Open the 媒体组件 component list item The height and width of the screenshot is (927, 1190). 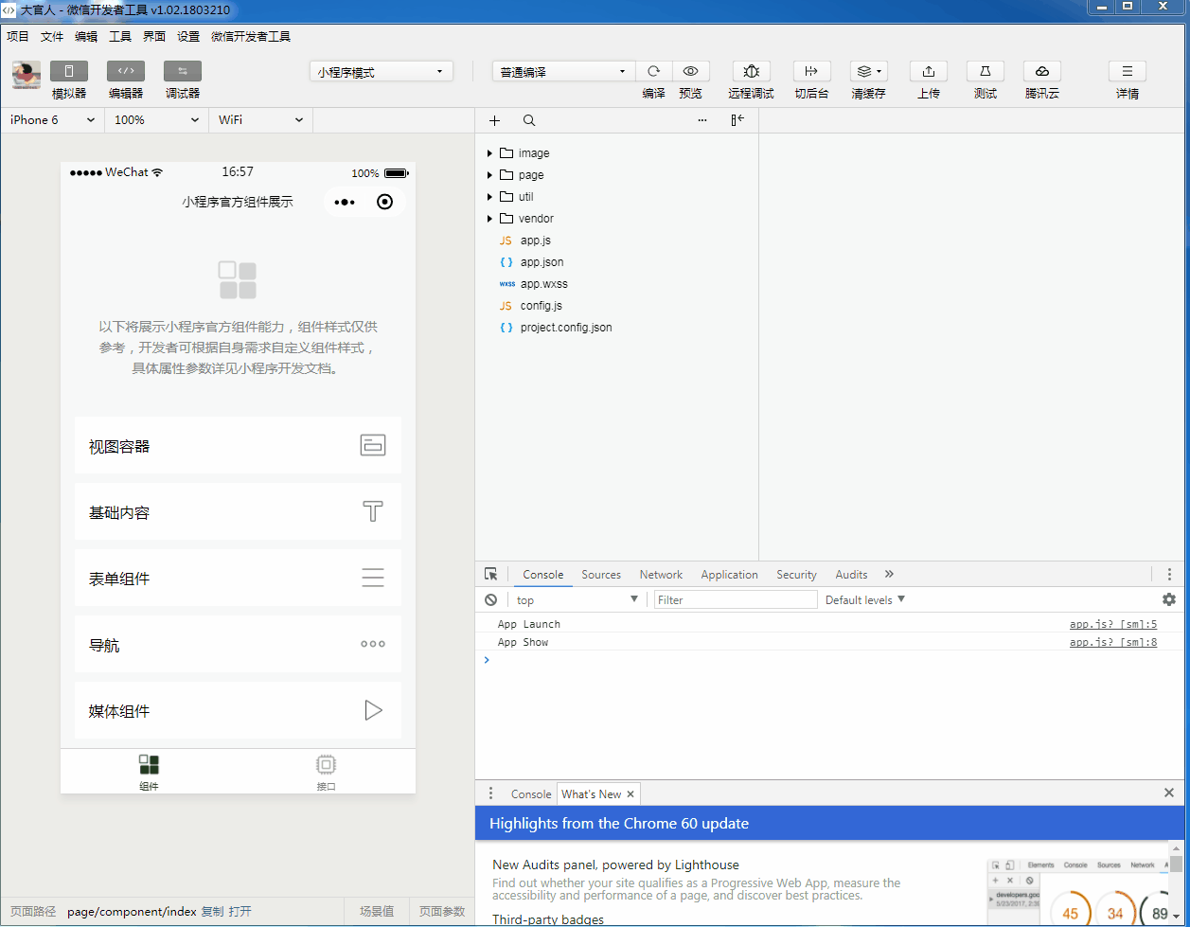238,710
